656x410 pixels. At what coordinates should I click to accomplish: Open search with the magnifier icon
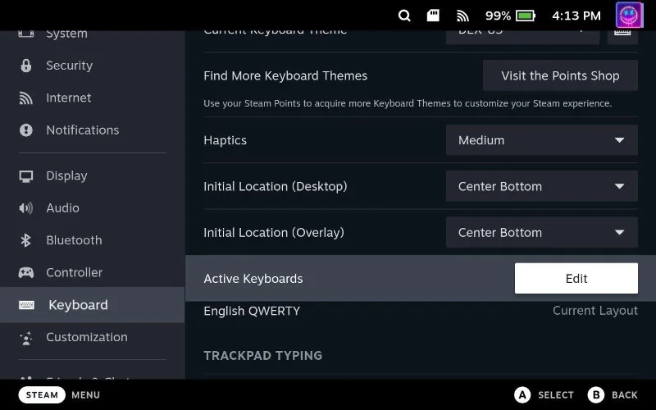404,16
